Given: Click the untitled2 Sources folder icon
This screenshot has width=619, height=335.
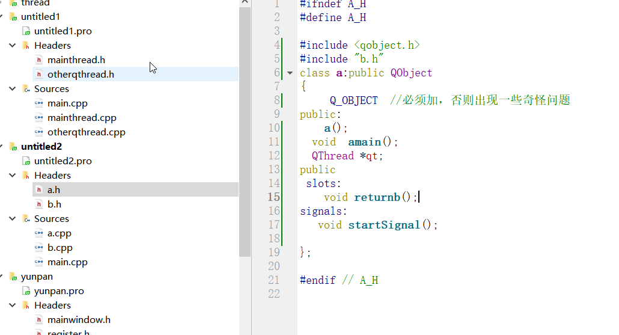Looking at the screenshot, I should point(26,219).
